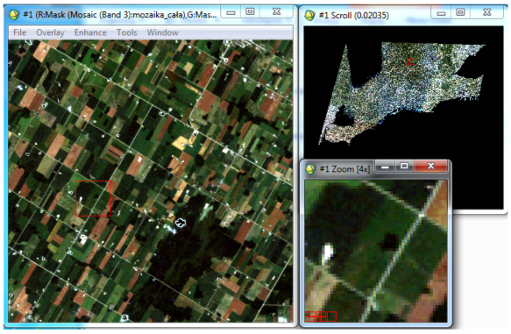
Task: Open the Window menu
Action: [162, 32]
